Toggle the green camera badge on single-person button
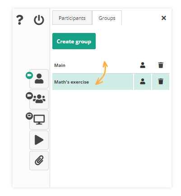 (29, 75)
